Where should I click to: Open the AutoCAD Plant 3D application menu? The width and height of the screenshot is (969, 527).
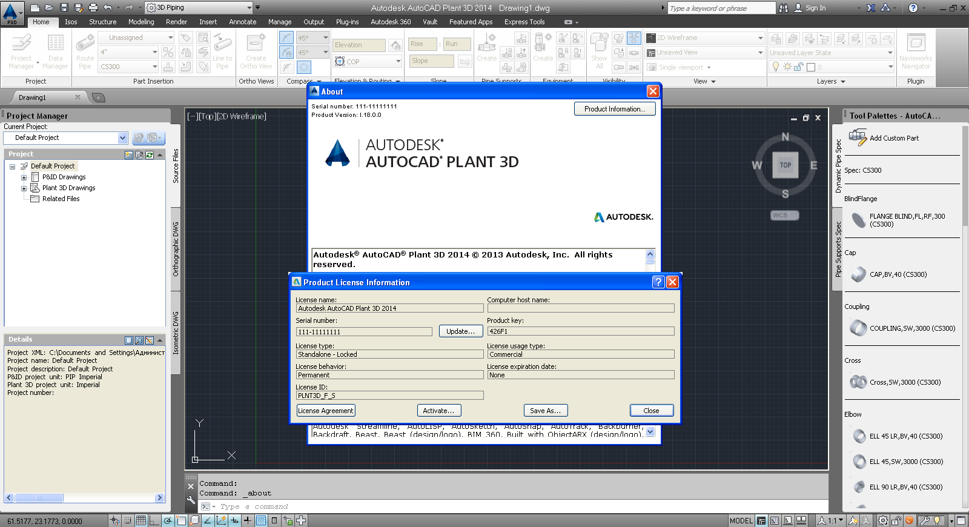pos(12,13)
